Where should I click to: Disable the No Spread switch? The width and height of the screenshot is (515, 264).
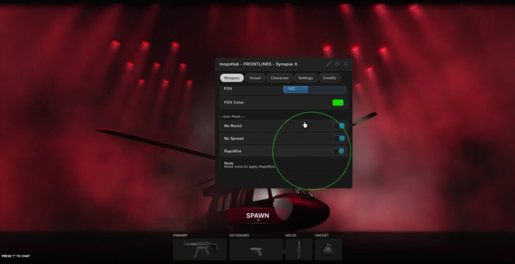tap(339, 139)
